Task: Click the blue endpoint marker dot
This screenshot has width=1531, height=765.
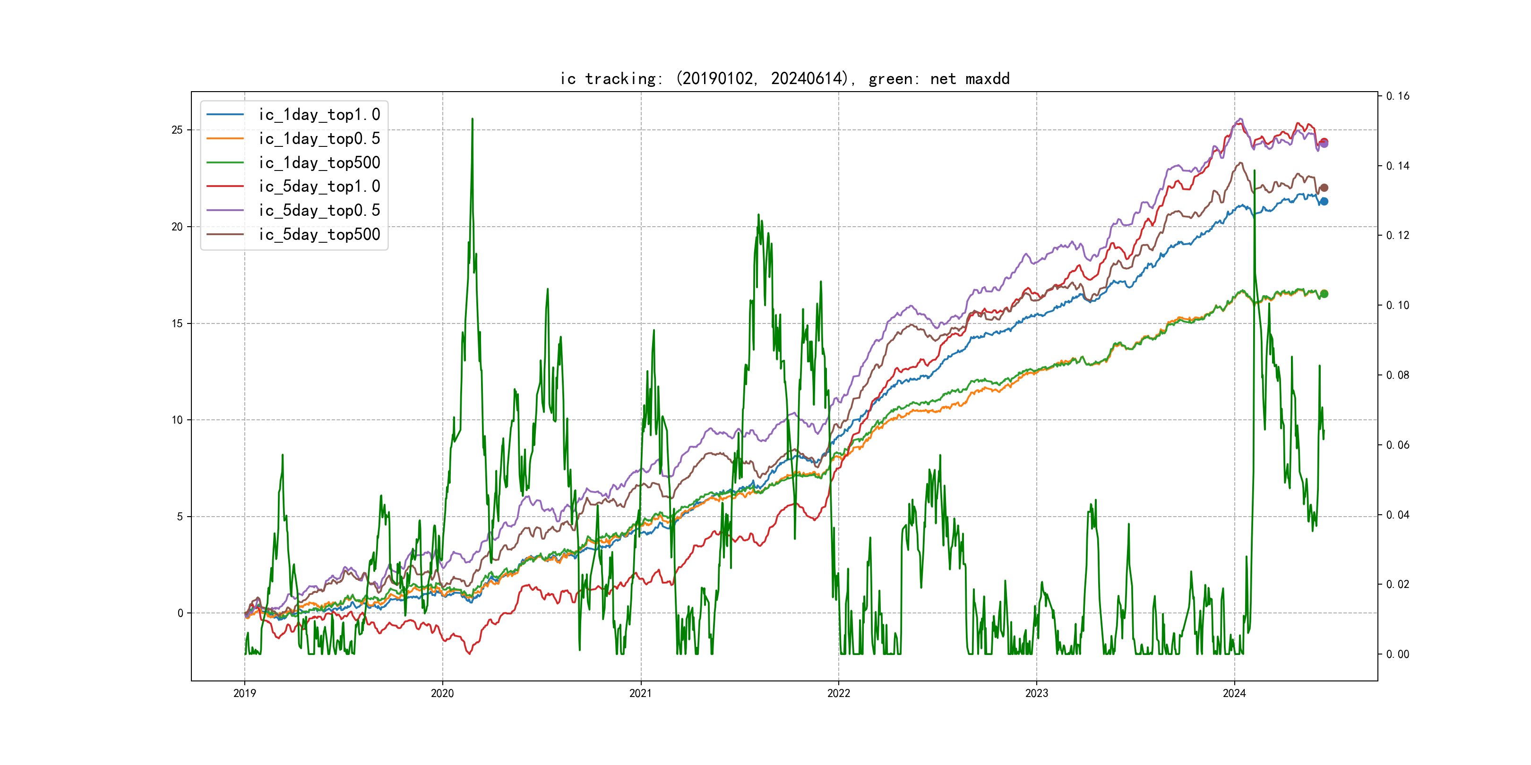Action: pyautogui.click(x=1324, y=201)
